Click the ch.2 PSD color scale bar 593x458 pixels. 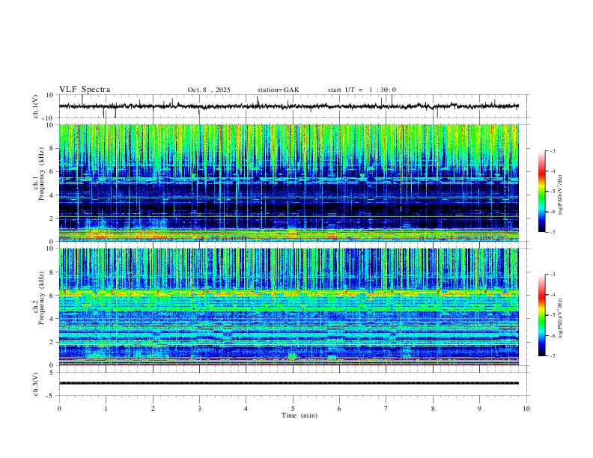point(541,315)
